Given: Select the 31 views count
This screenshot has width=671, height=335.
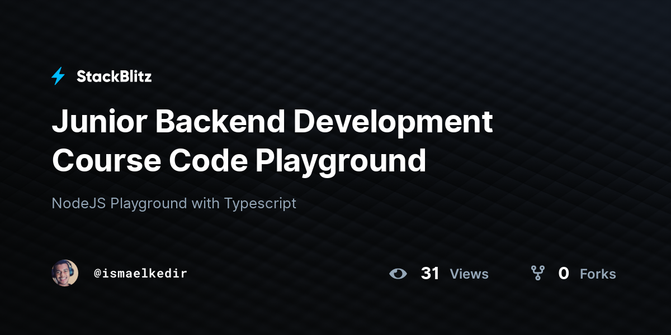Looking at the screenshot, I should pos(430,274).
